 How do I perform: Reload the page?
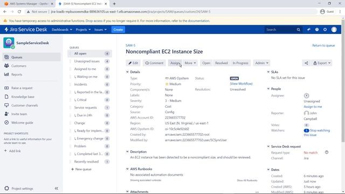19,12
